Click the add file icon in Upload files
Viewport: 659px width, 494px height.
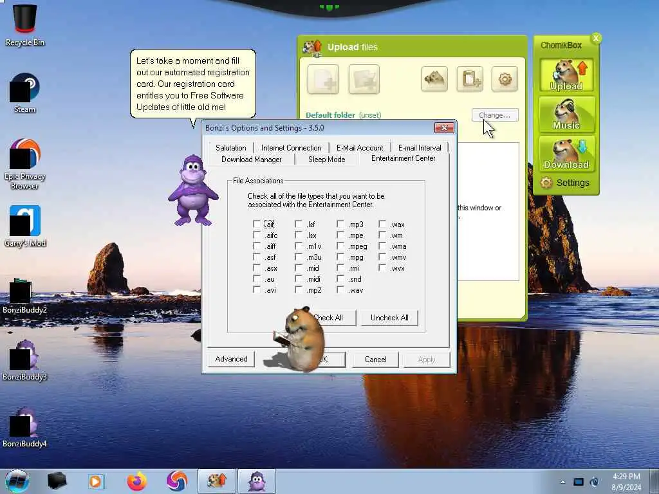point(323,79)
